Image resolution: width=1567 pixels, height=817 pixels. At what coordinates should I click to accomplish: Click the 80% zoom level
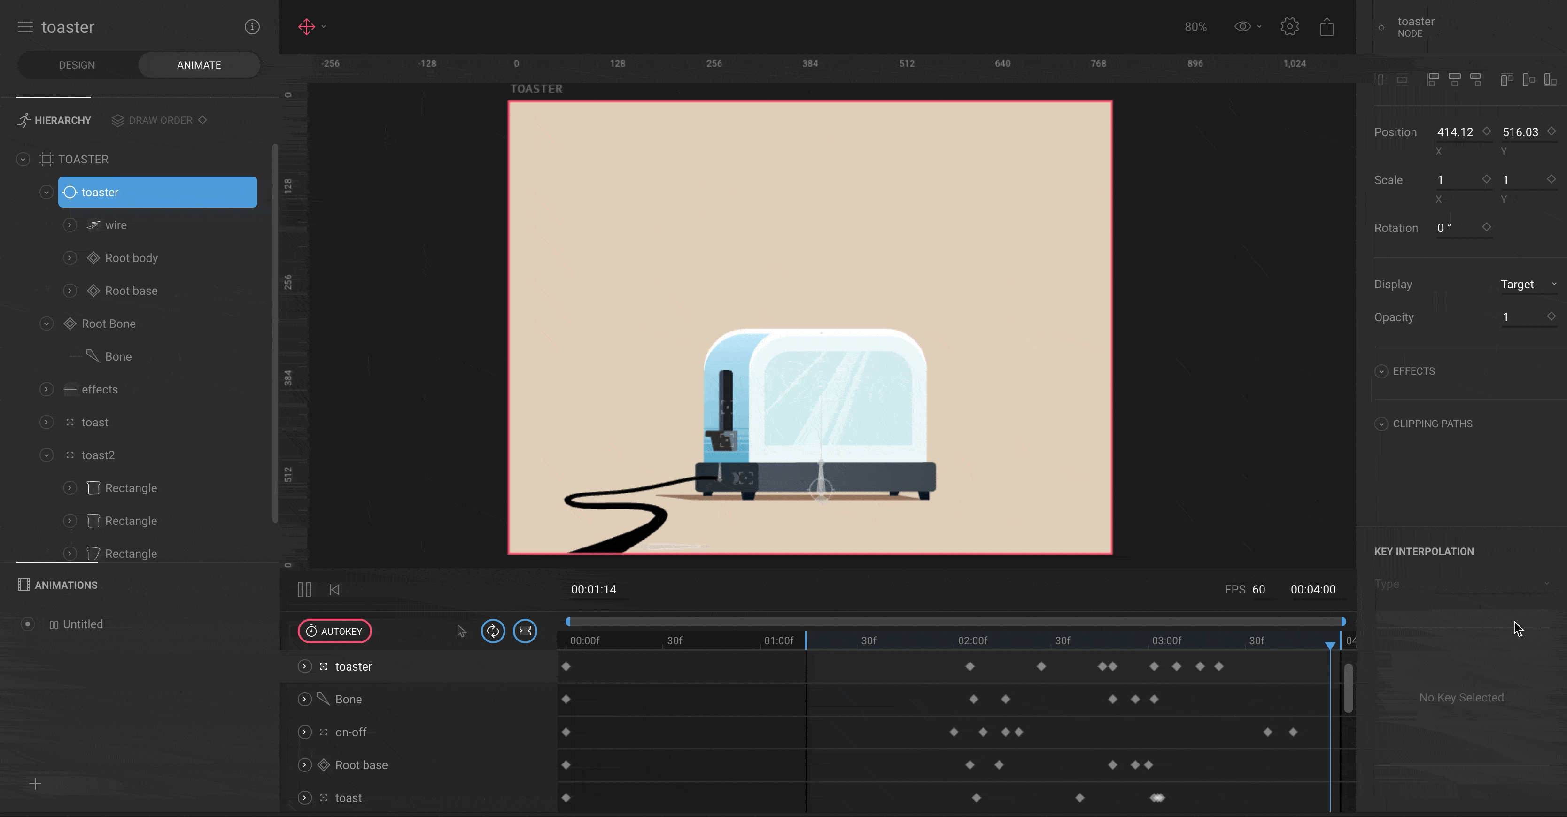point(1195,27)
